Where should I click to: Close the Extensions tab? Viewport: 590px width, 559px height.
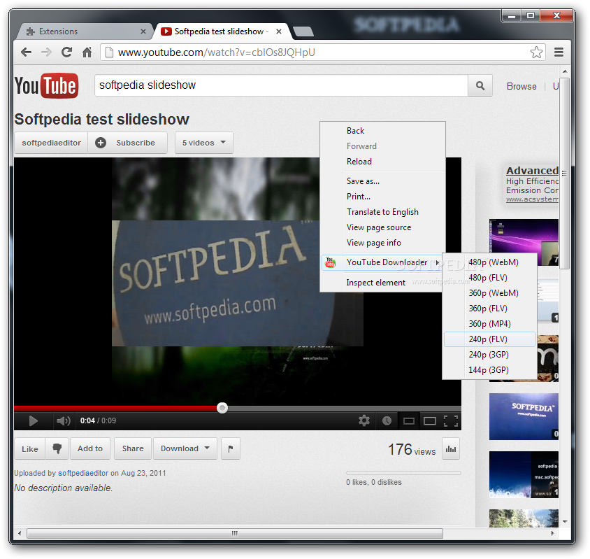[x=143, y=31]
